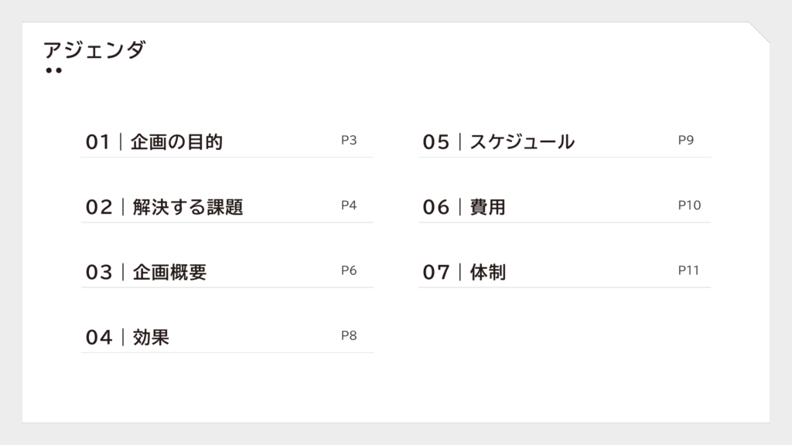This screenshot has height=445, width=792.
Task: Open the 03 企画概要 agenda entry
Action: coord(227,272)
